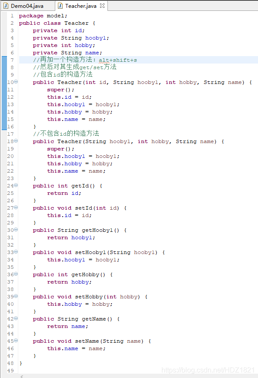Click the Java file icon on Teacher.java tab
Screen dimensions: 258x378
(x=60, y=6)
